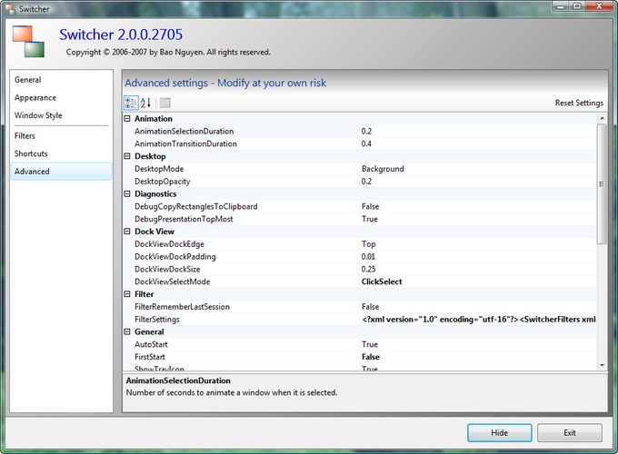Collapse the Diagnostics category
Viewport: 618px width, 454px height.
tap(127, 193)
